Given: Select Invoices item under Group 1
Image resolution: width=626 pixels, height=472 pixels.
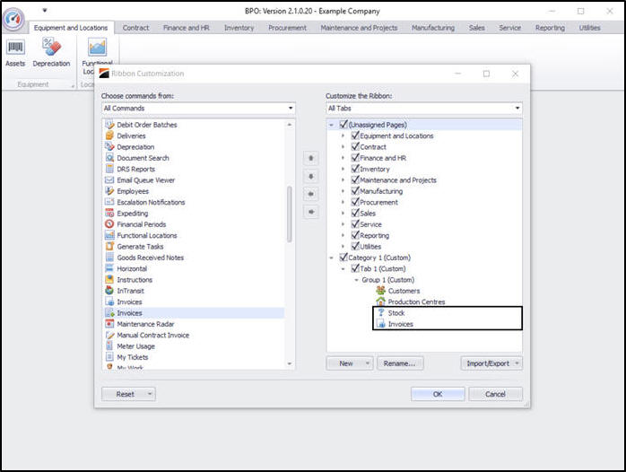Looking at the screenshot, I should (400, 324).
